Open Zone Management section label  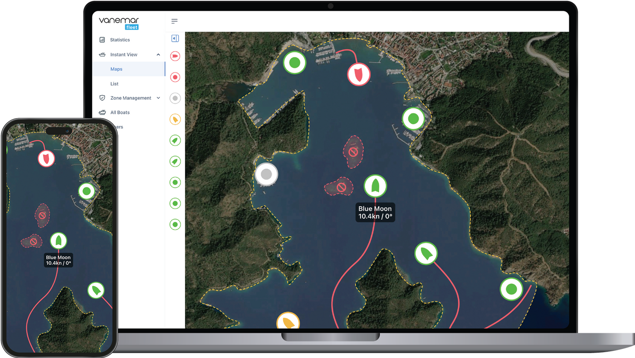click(x=131, y=98)
